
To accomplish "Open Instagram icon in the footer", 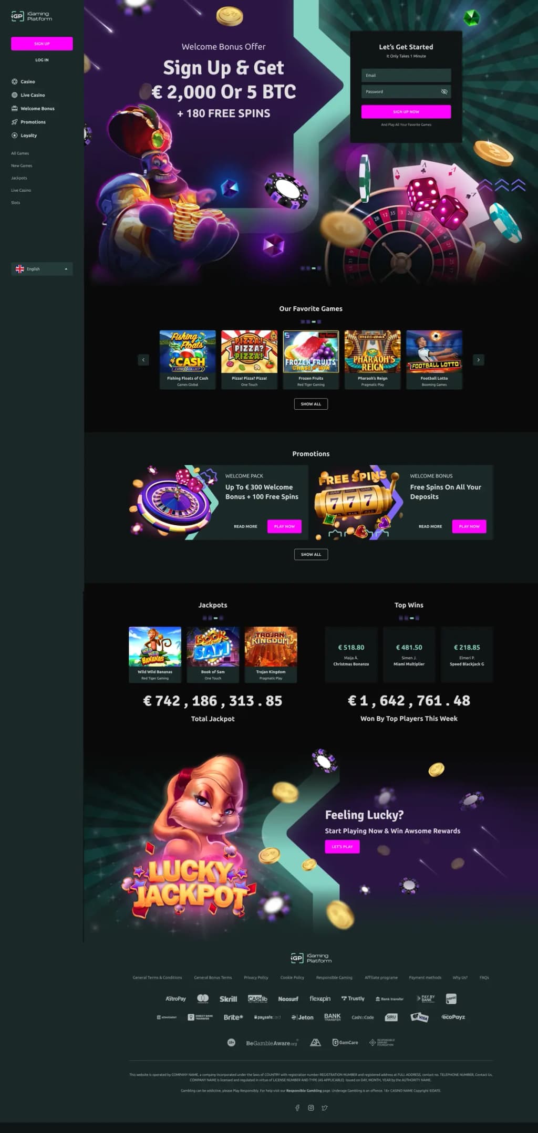I will click(311, 1108).
